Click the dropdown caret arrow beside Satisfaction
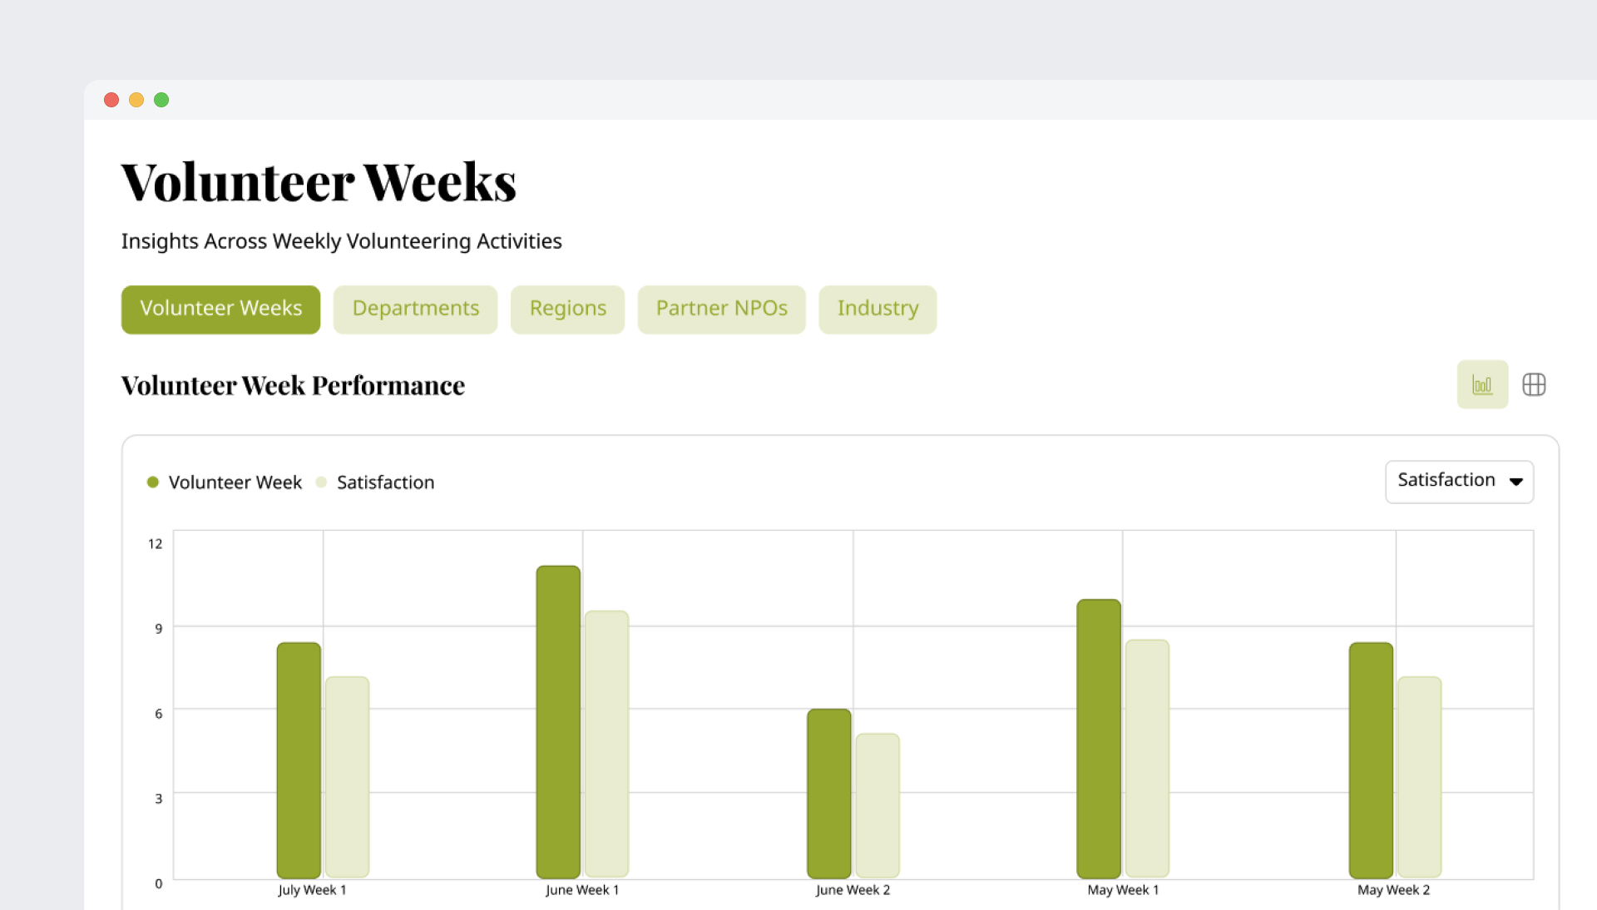The image size is (1597, 910). tap(1515, 482)
